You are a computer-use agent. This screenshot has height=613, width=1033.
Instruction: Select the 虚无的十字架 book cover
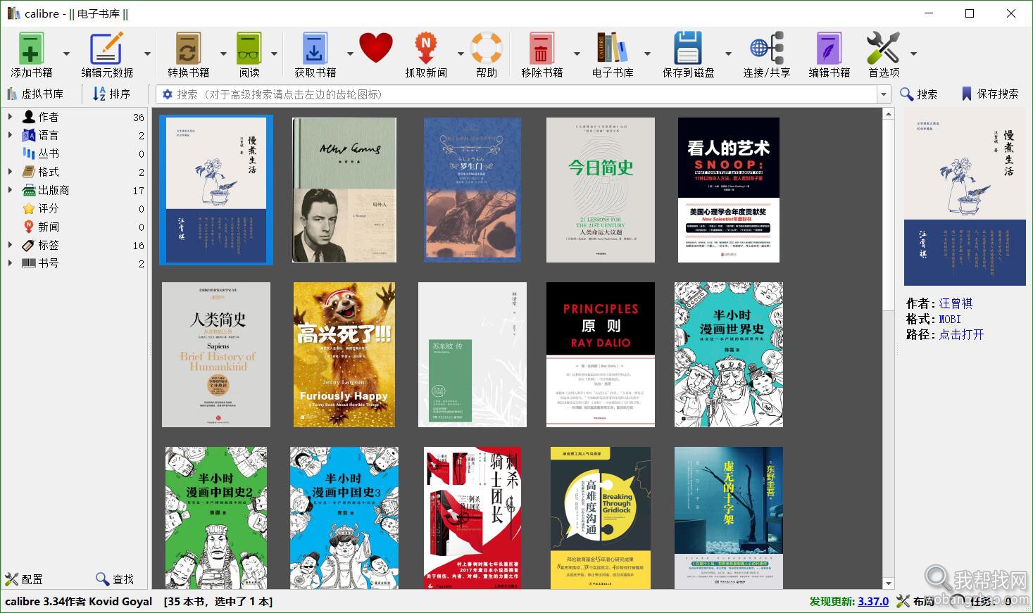coord(729,518)
